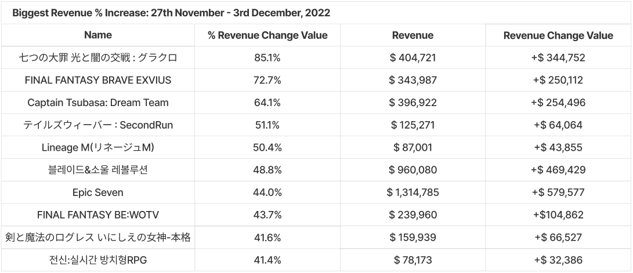Click the 'Revenue Change Value' column header

coord(558,35)
